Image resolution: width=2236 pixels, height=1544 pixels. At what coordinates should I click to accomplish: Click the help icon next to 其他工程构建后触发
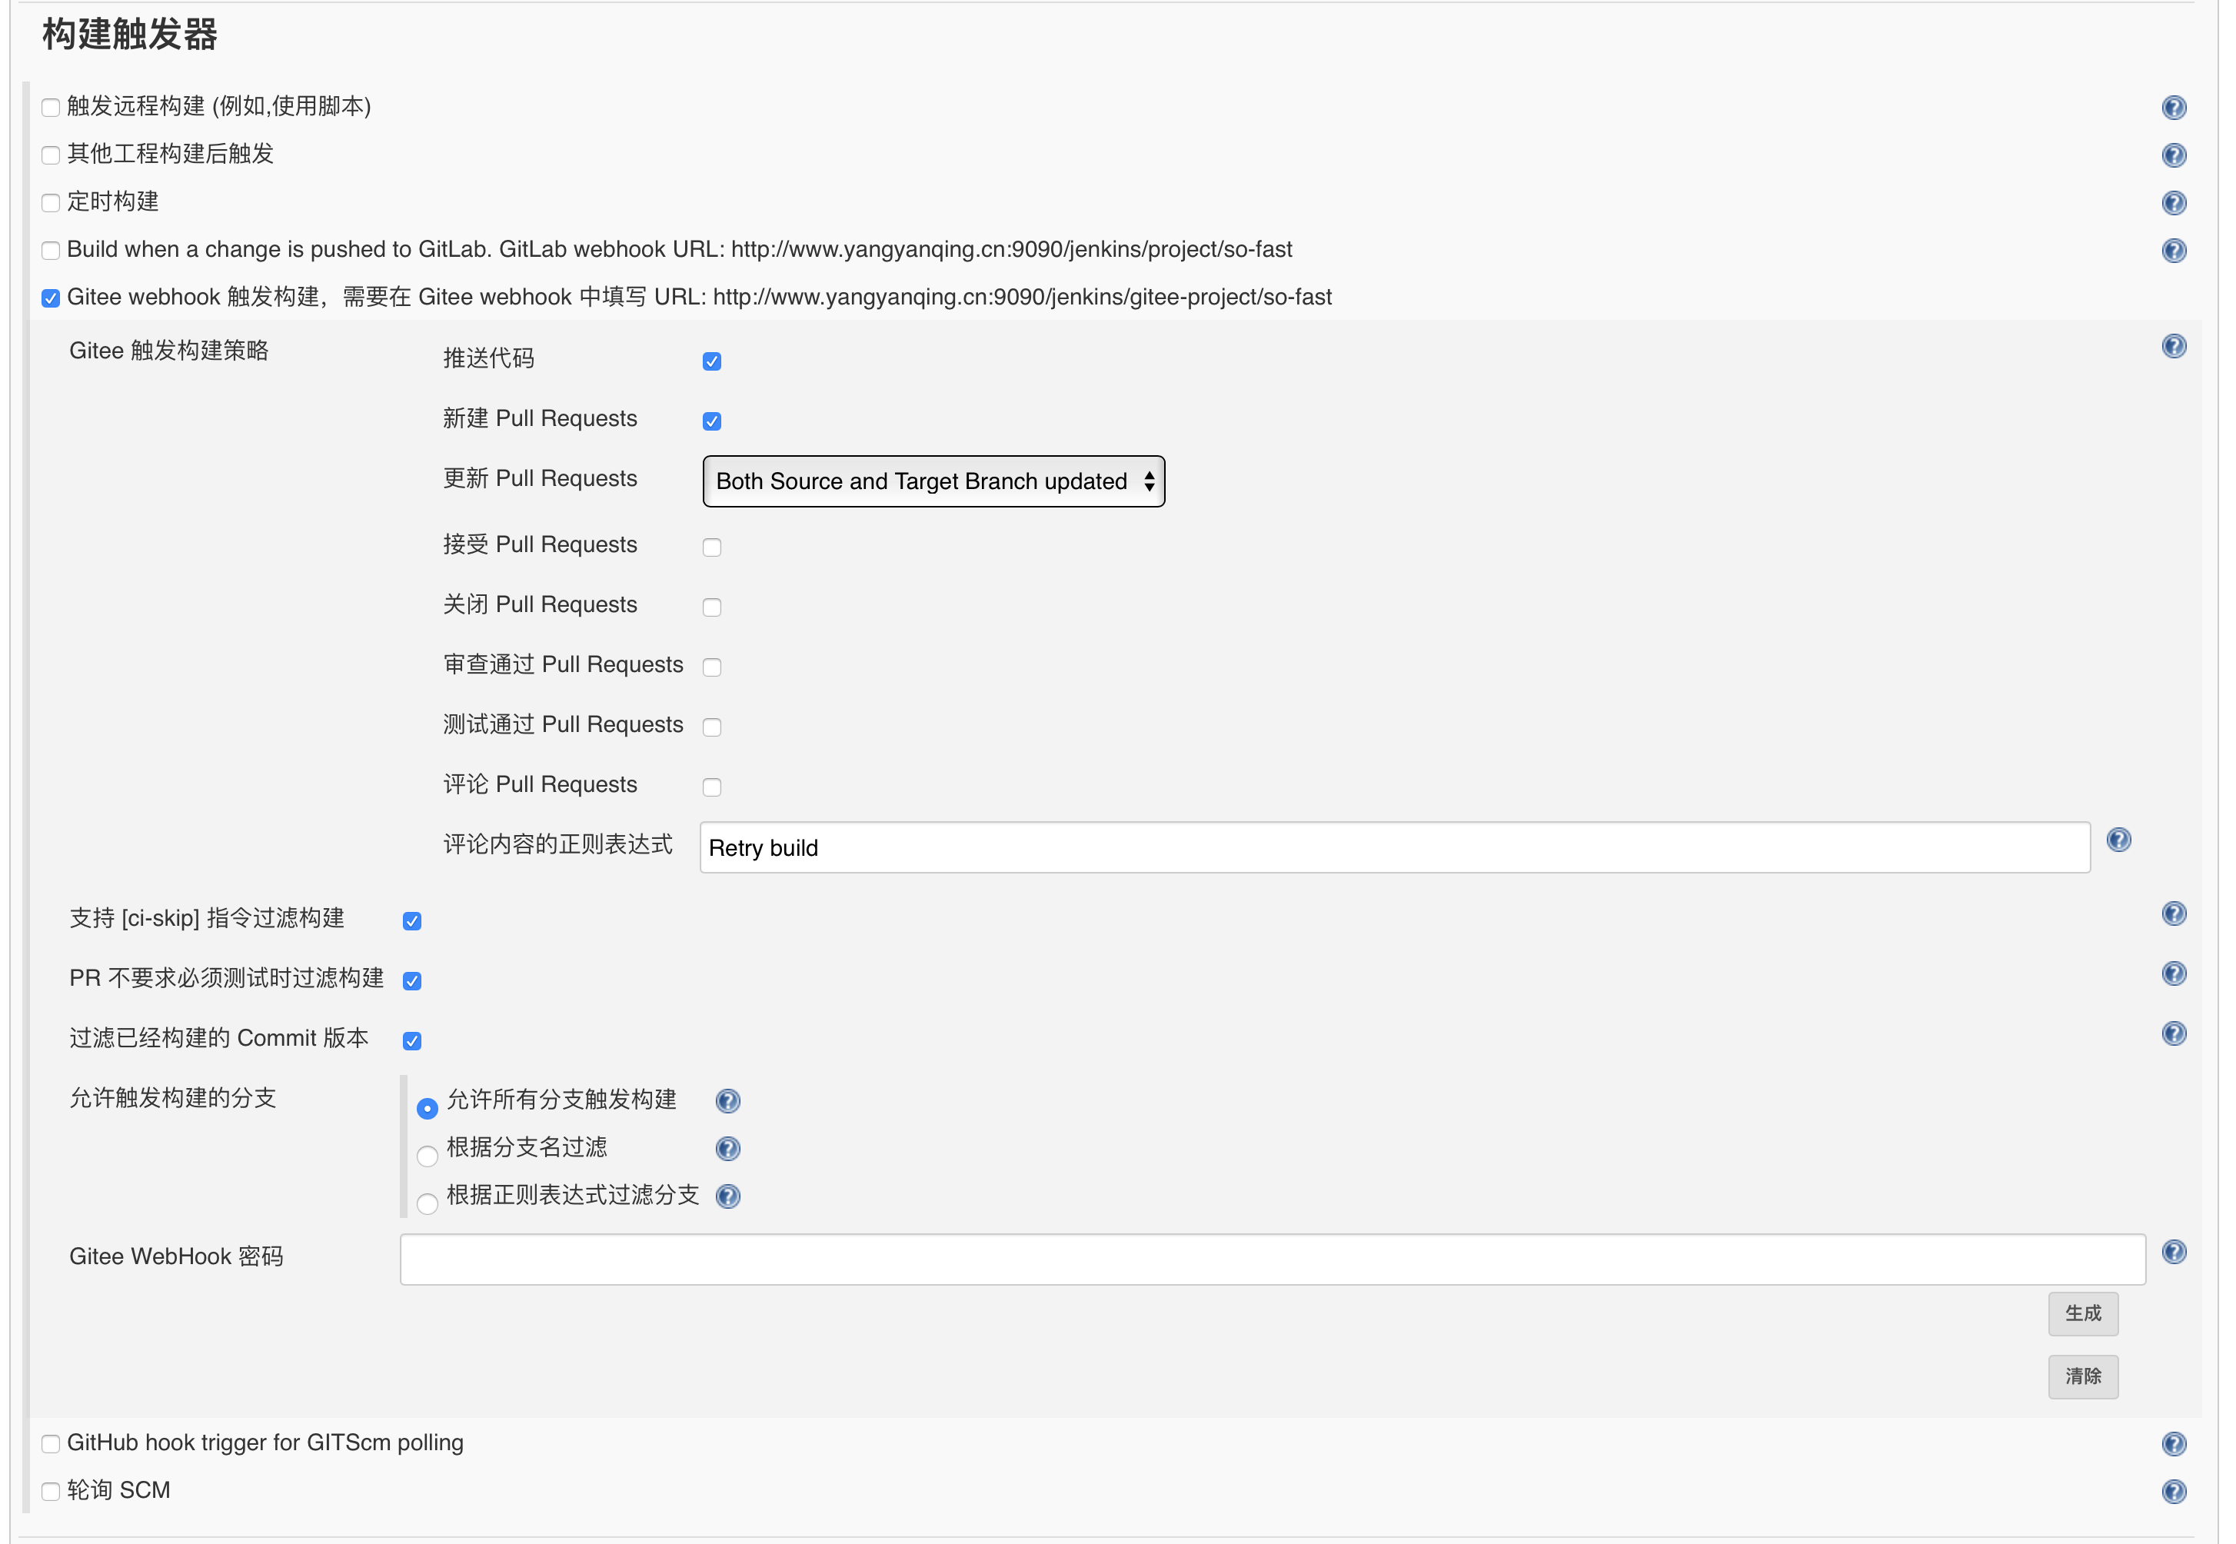[x=2174, y=155]
